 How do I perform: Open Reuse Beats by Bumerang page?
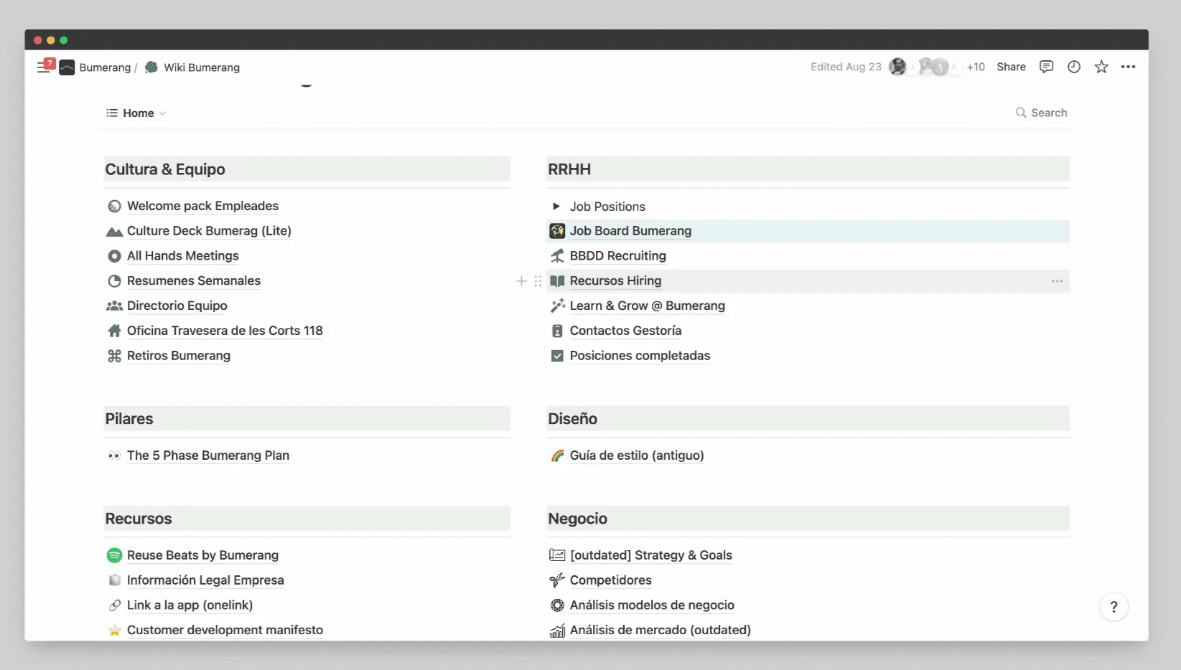click(x=202, y=555)
